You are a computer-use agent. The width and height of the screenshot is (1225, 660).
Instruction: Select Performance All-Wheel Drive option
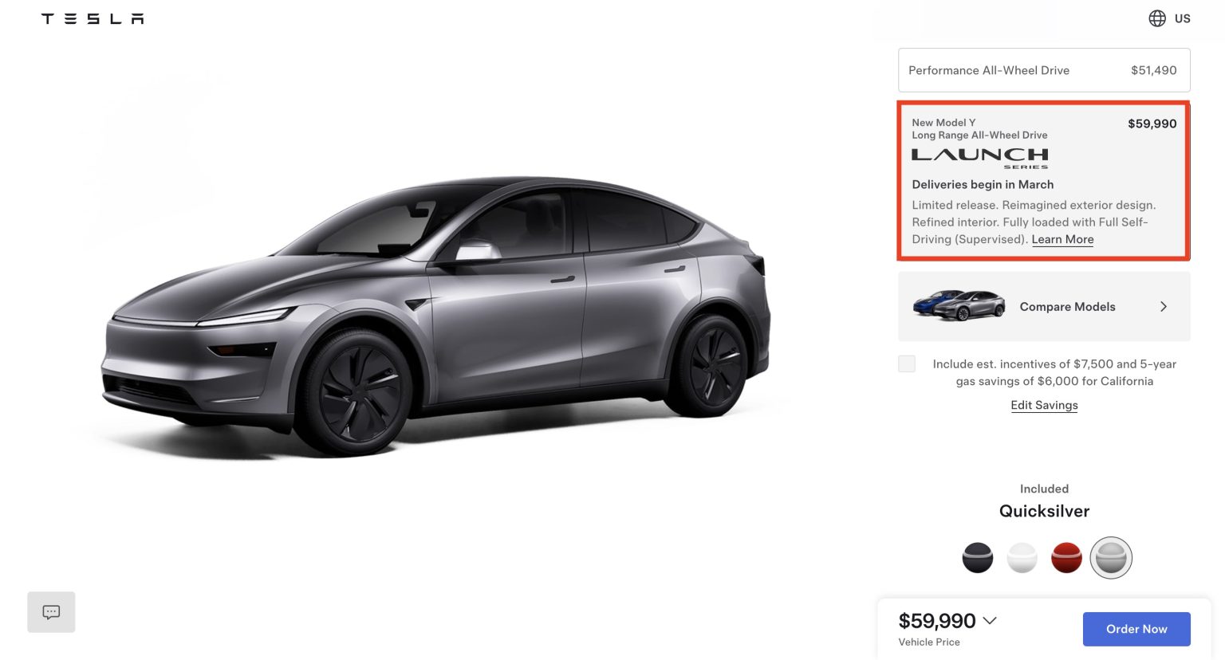(1044, 70)
